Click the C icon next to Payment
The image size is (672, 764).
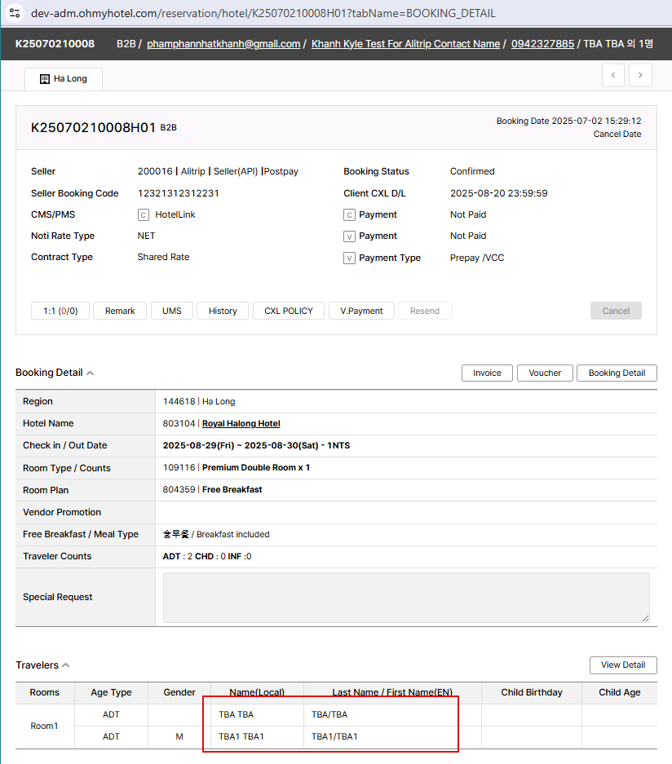click(x=349, y=215)
